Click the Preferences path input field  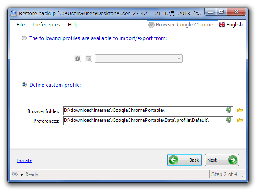148,121
